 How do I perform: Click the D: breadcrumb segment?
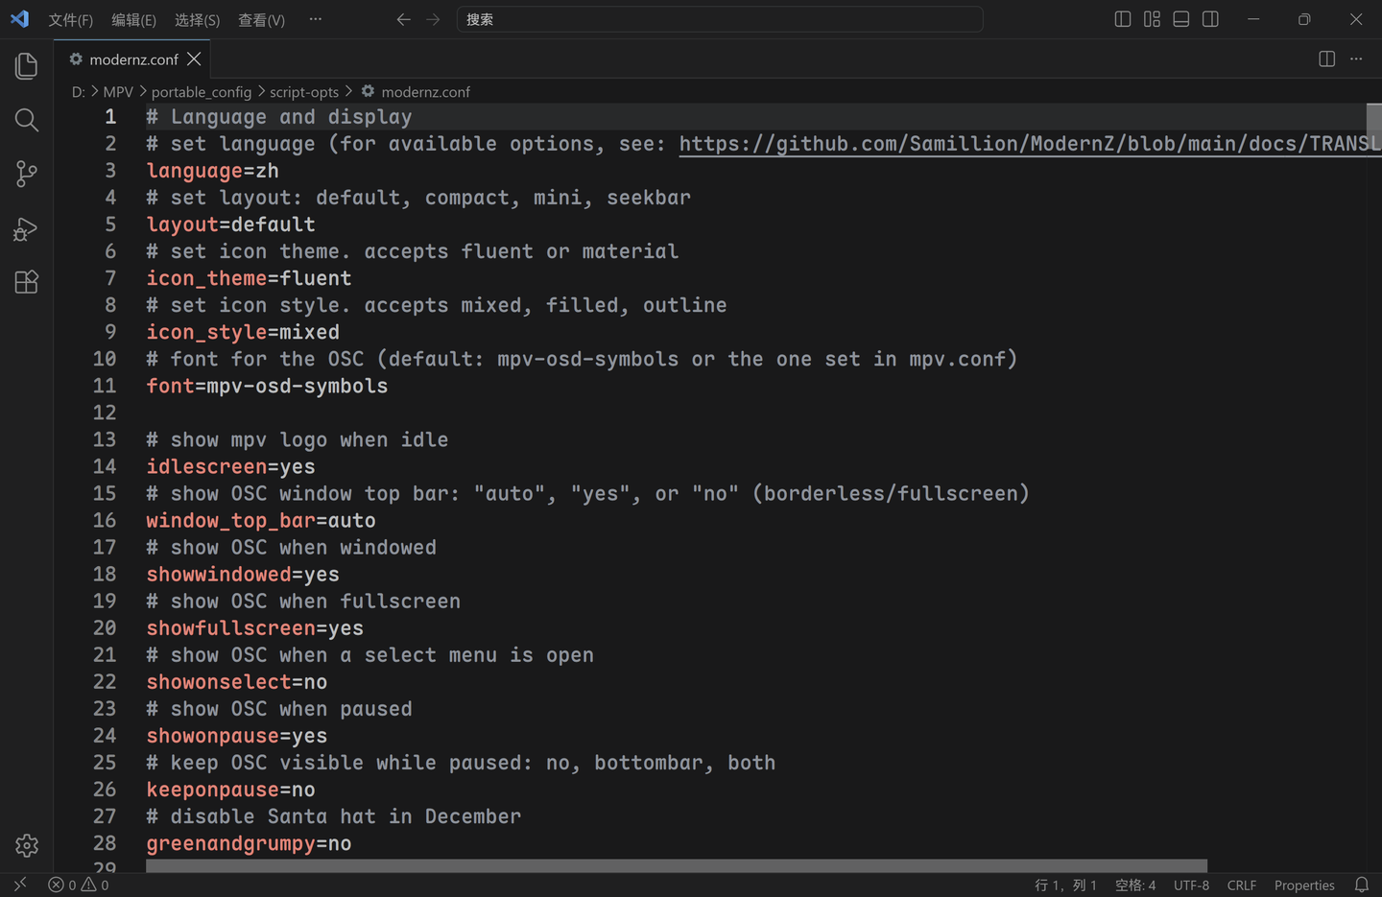click(x=79, y=92)
